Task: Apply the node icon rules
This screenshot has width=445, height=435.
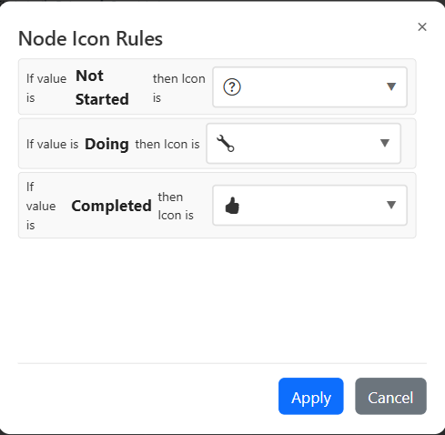Action: [311, 396]
